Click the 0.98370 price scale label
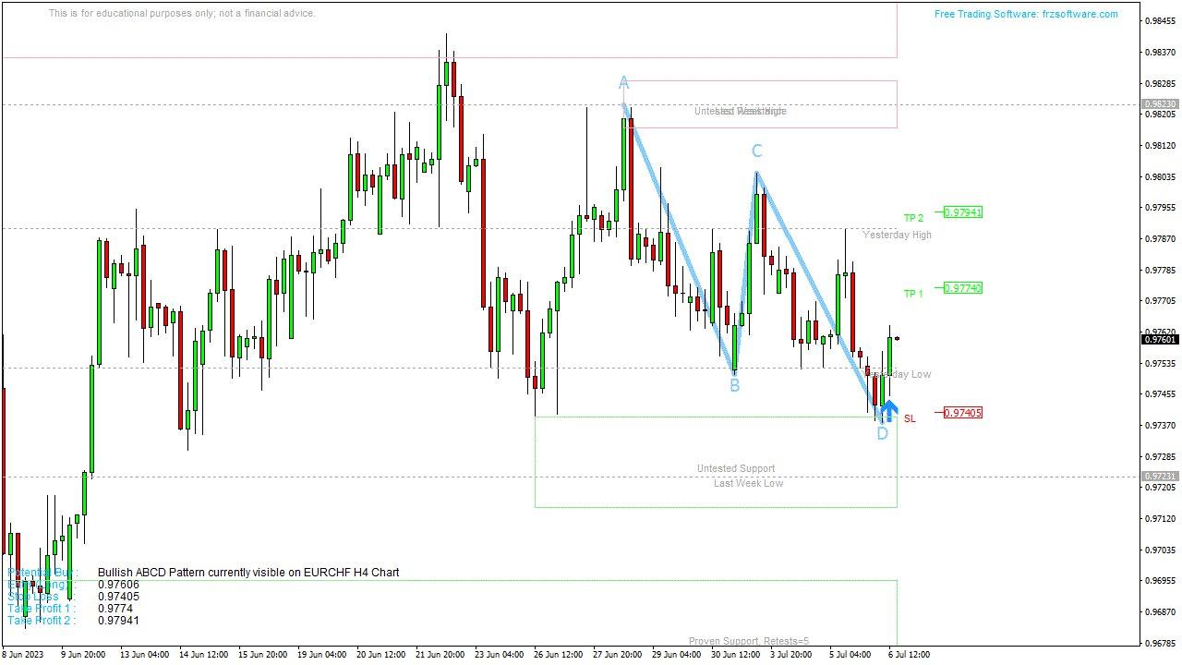The height and width of the screenshot is (665, 1182). (1160, 52)
